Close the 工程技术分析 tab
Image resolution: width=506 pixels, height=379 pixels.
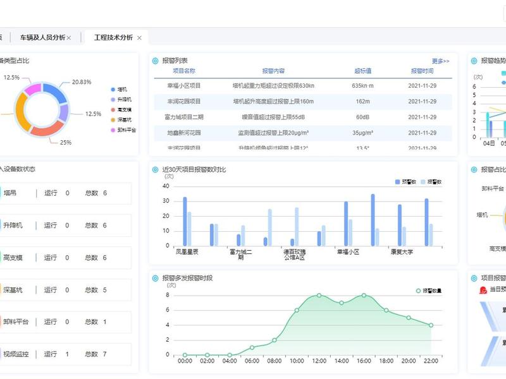click(x=139, y=38)
